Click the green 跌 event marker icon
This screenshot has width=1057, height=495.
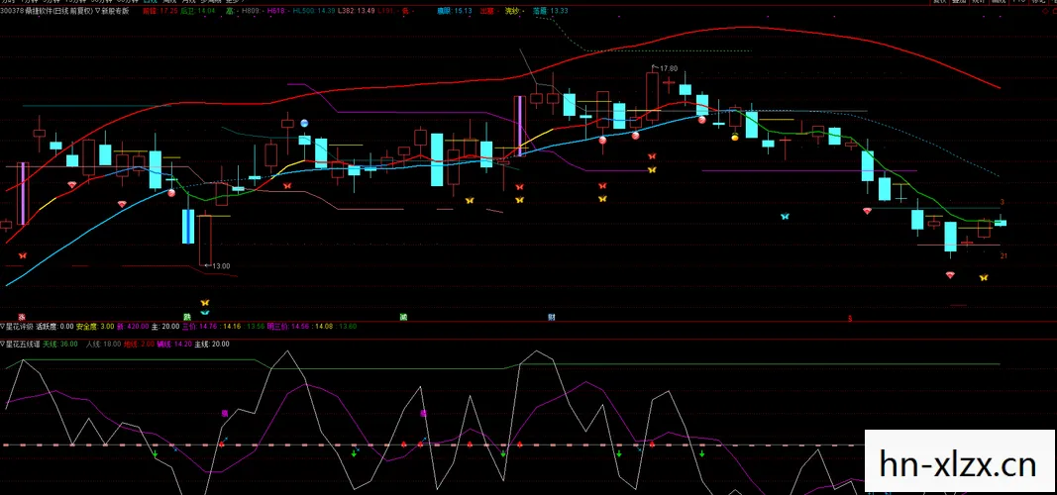click(x=186, y=317)
